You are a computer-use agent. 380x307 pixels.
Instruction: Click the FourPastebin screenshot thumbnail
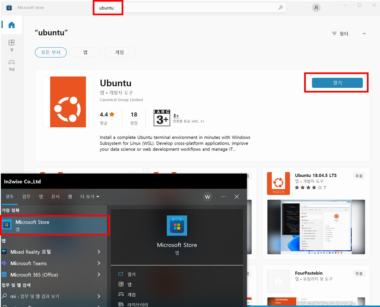pyautogui.click(x=316, y=301)
